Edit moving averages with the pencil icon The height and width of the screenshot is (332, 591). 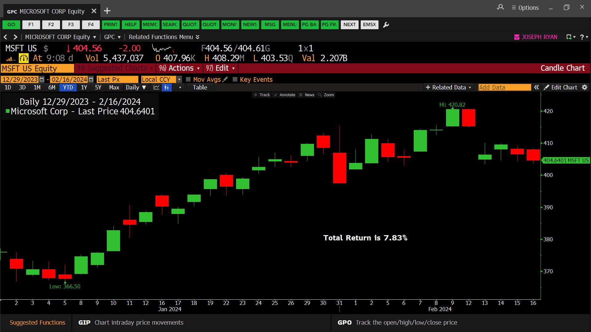(x=225, y=79)
